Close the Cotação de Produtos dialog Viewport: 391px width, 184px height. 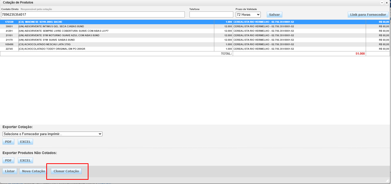coord(386,3)
